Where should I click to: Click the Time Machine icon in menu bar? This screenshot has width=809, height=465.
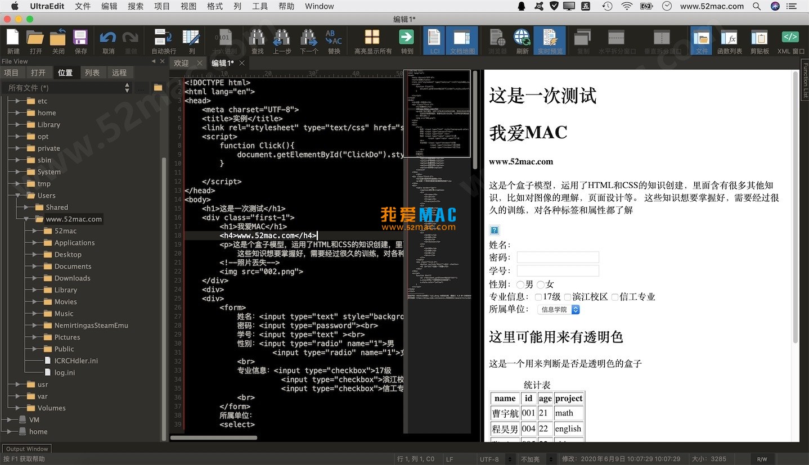coord(607,6)
